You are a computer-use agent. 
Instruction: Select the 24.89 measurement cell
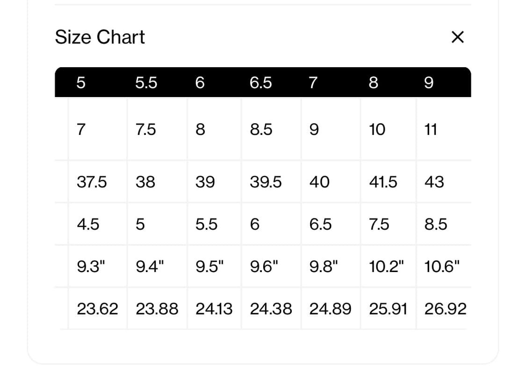coord(330,308)
